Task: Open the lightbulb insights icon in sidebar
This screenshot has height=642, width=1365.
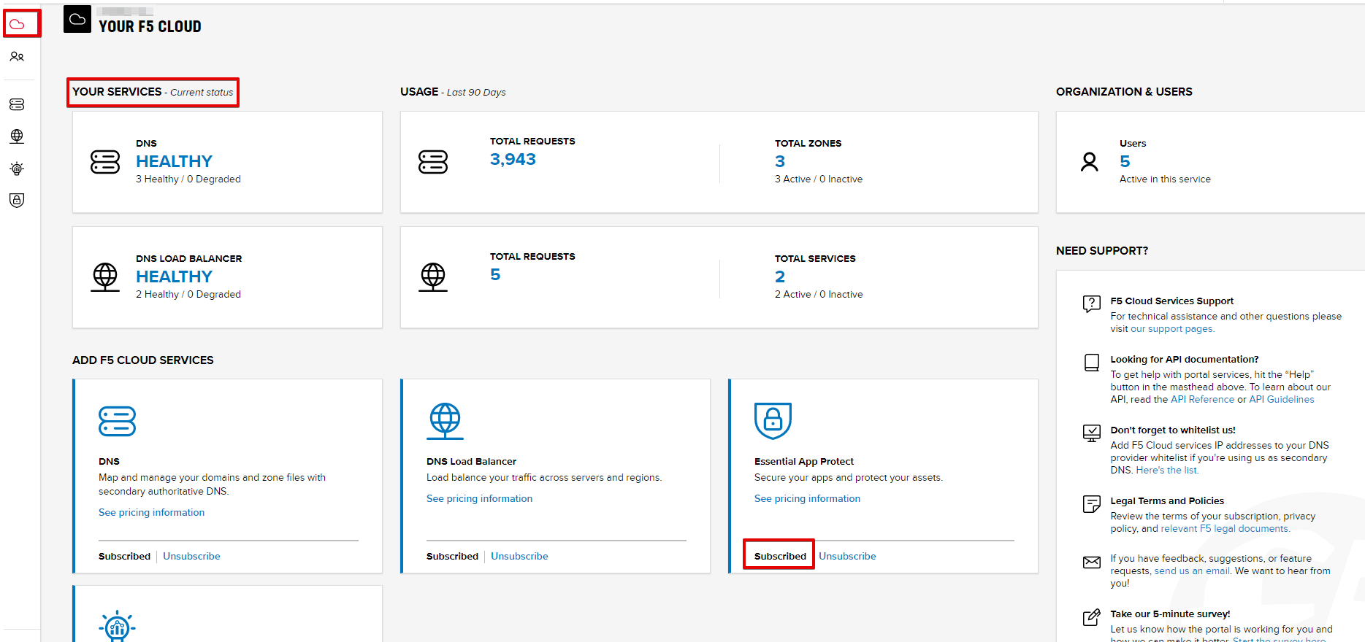Action: [x=17, y=169]
